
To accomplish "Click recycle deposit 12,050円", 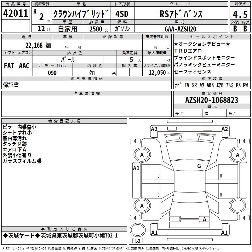I will point(159,73).
